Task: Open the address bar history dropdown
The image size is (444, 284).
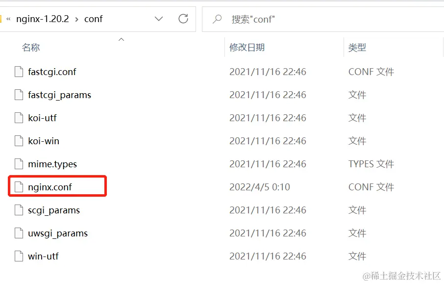Action: (159, 19)
